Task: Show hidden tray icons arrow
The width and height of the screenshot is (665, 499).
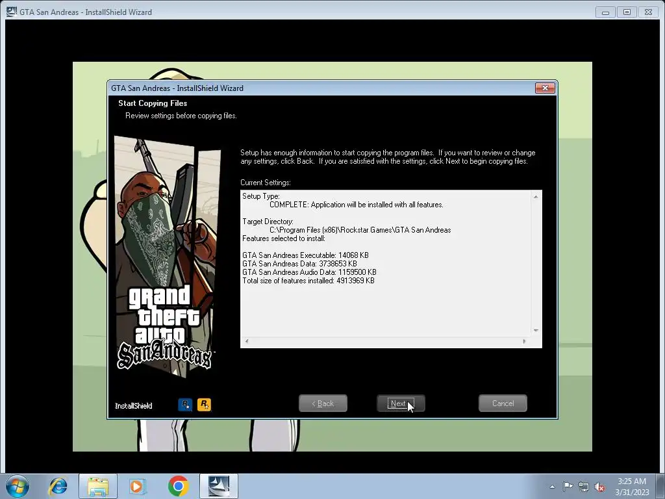Action: pos(552,487)
